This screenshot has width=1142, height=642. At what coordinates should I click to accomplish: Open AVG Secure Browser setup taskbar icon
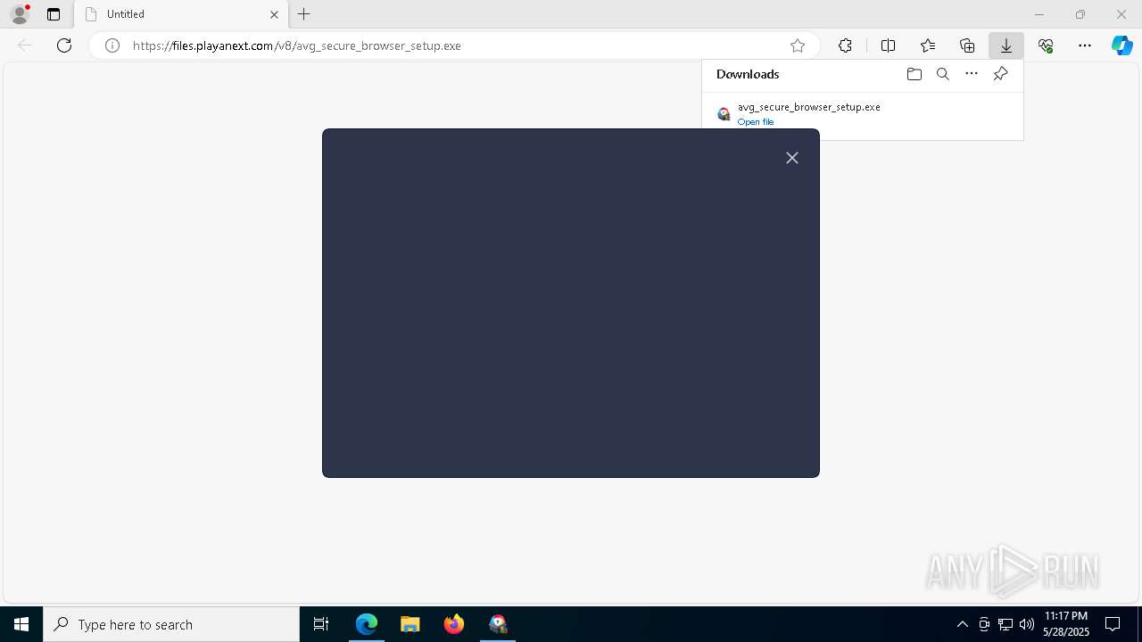498,624
